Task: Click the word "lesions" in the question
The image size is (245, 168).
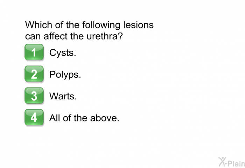Action: point(139,25)
